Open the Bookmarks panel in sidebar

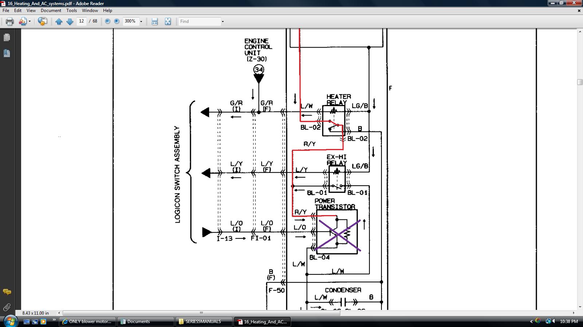pos(7,53)
